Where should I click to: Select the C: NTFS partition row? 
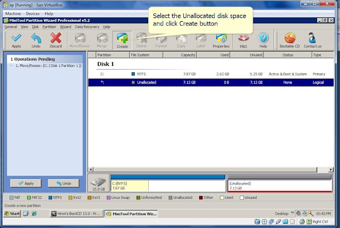pyautogui.click(x=211, y=74)
